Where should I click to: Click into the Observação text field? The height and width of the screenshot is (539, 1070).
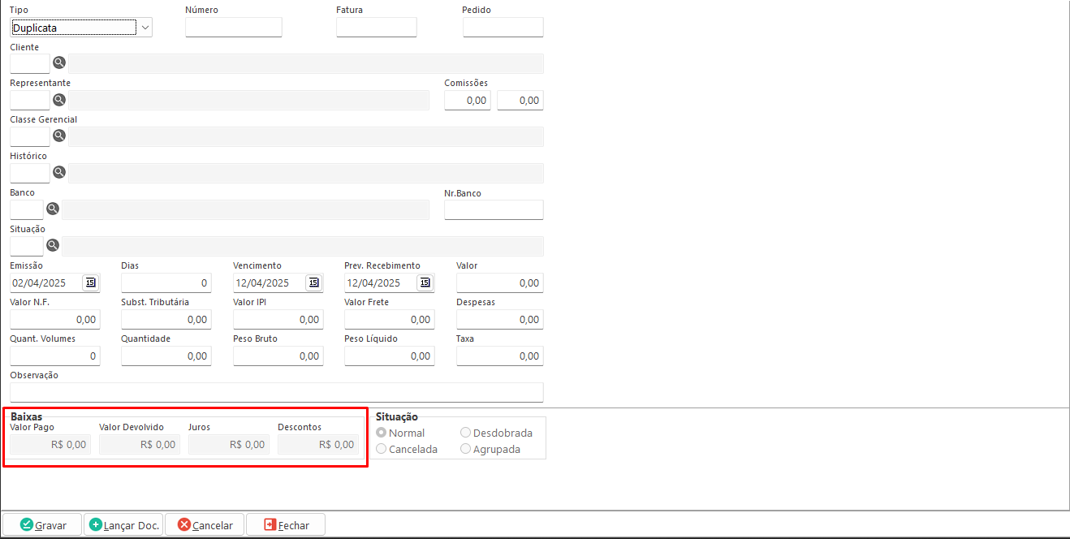pyautogui.click(x=276, y=392)
